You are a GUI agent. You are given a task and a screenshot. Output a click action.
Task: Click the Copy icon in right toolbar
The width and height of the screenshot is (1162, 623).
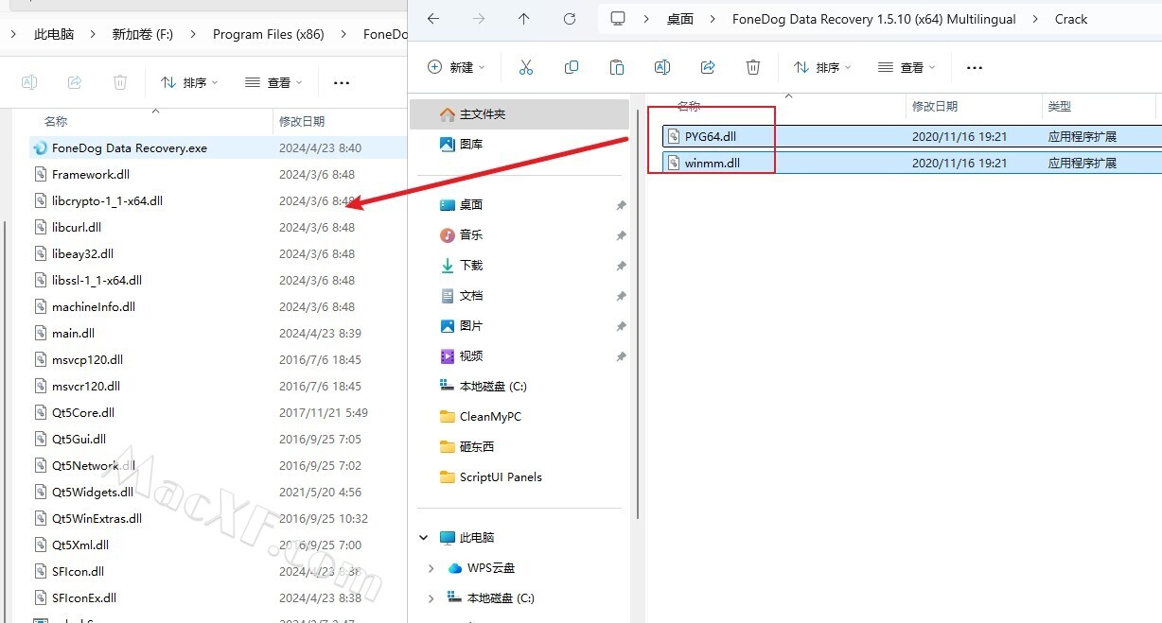[x=572, y=67]
